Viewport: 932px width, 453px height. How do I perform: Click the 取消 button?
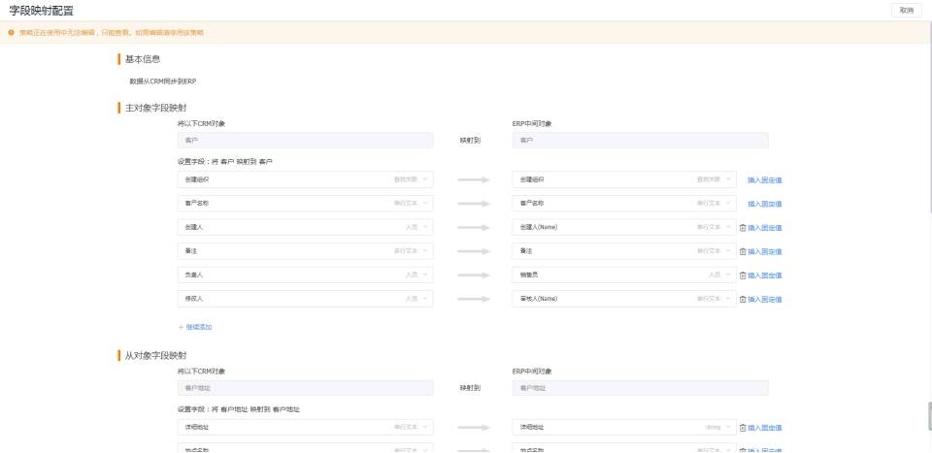tap(907, 10)
